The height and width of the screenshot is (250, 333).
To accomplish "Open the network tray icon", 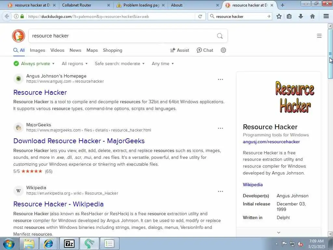I will tap(292, 244).
